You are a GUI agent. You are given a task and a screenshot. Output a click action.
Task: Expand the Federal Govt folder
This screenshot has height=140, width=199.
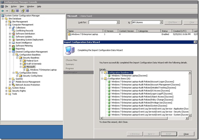click(21, 61)
